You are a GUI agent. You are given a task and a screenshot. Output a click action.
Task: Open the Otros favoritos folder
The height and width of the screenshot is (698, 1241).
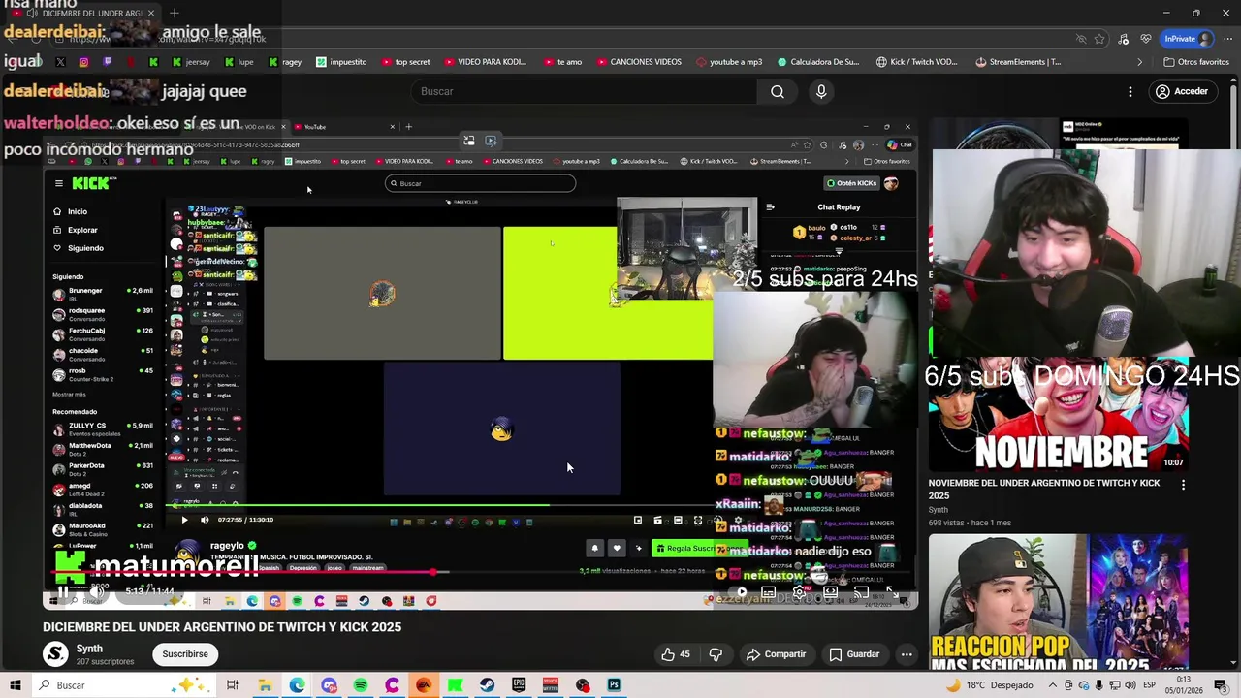[1195, 62]
